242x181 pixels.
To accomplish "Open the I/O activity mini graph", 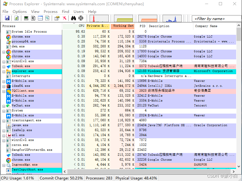I will tap(172, 18).
